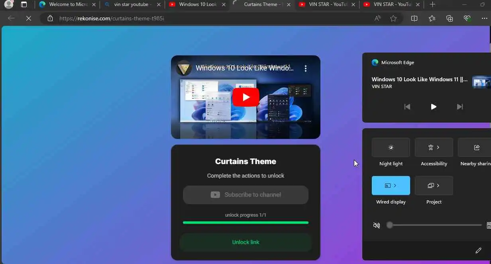Open Browser essentials heart icon

click(x=467, y=18)
